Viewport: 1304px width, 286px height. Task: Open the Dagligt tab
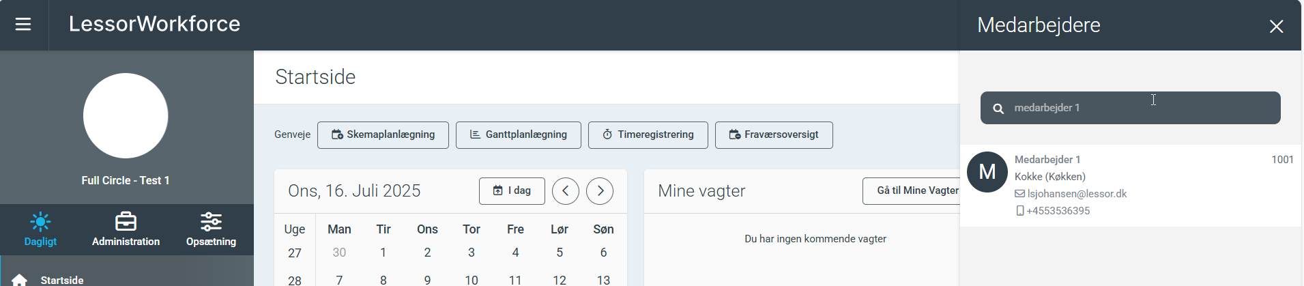coord(40,229)
